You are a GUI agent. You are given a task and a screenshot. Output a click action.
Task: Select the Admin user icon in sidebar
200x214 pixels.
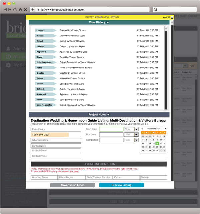point(8,49)
